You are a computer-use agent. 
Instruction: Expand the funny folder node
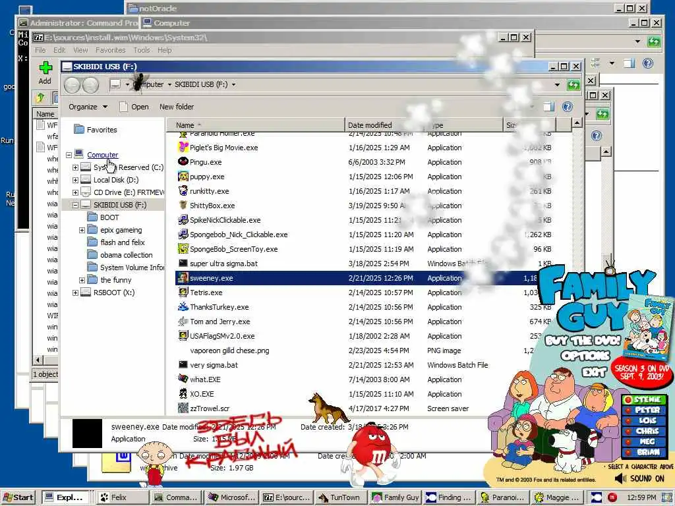(82, 280)
